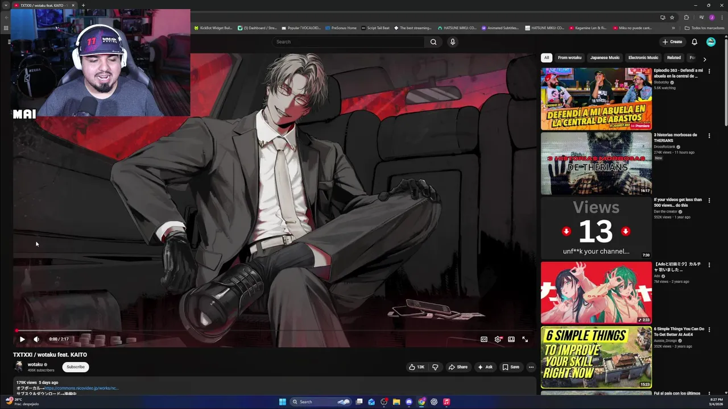Open the 6 Simple Things AoE4 thumbnail
728x409 pixels.
tap(596, 357)
